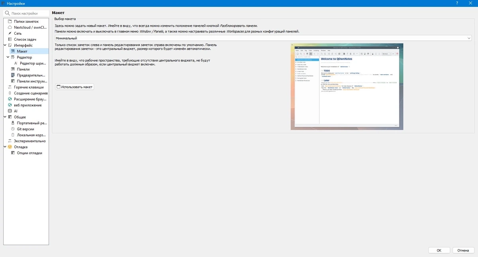Collapse the Редактор tree branch
Screen dimensions: 478x257
(x=8, y=57)
